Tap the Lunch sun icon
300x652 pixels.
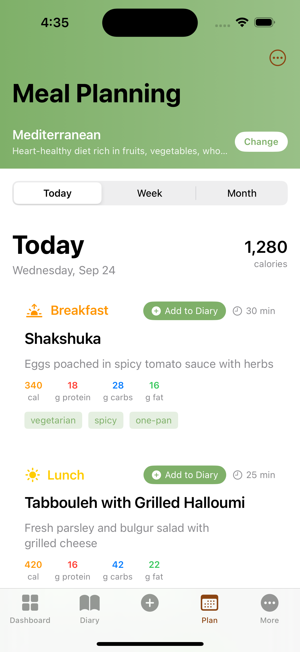click(33, 475)
